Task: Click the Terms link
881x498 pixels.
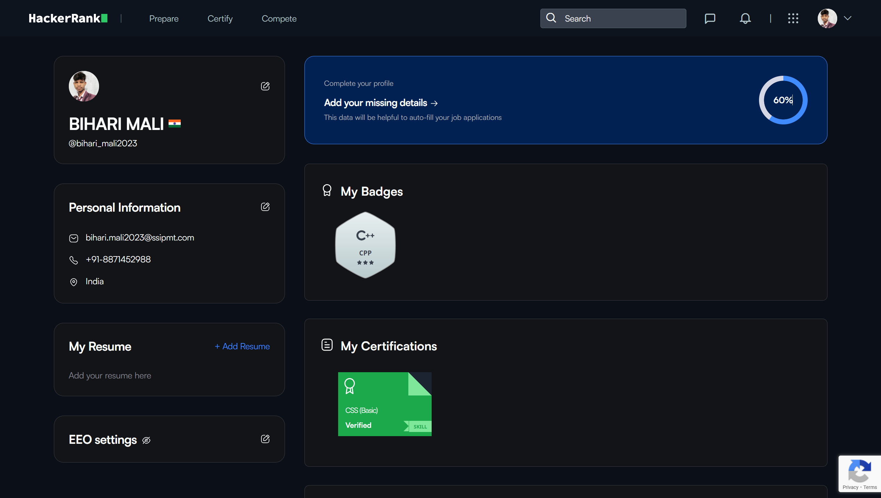Action: point(870,487)
